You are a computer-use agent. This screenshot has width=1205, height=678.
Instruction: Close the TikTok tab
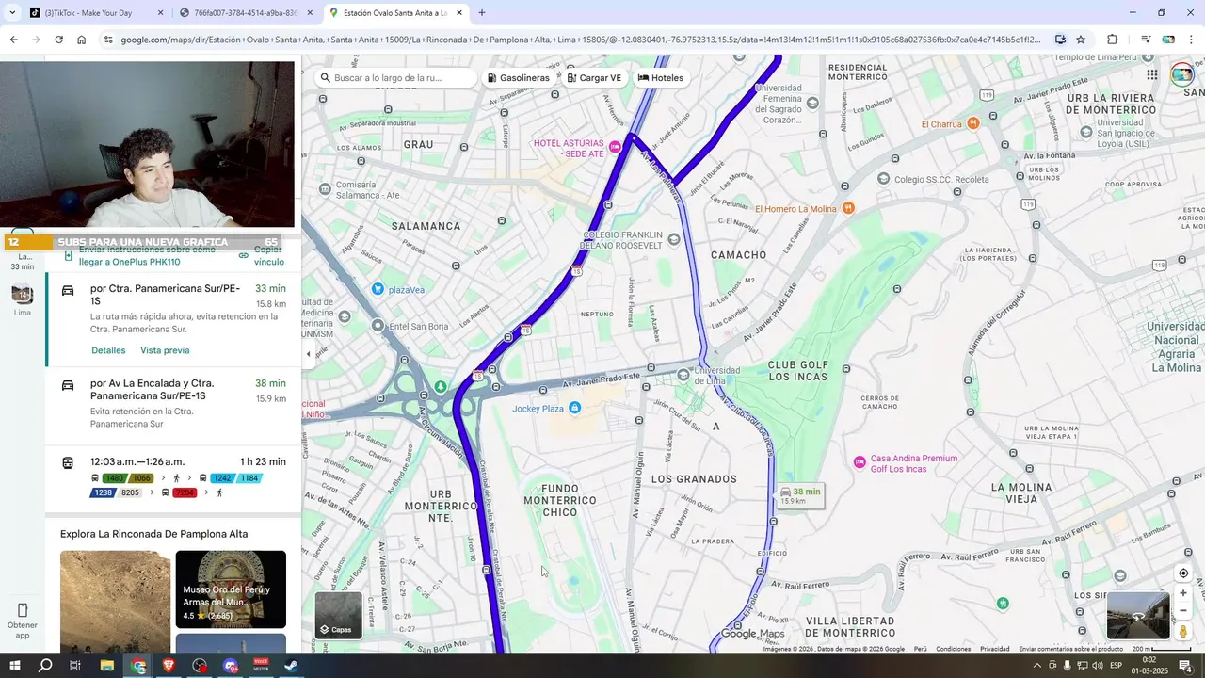click(x=160, y=13)
